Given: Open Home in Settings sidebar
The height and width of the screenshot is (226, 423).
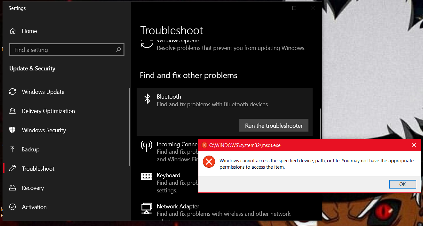Looking at the screenshot, I should tap(67, 31).
